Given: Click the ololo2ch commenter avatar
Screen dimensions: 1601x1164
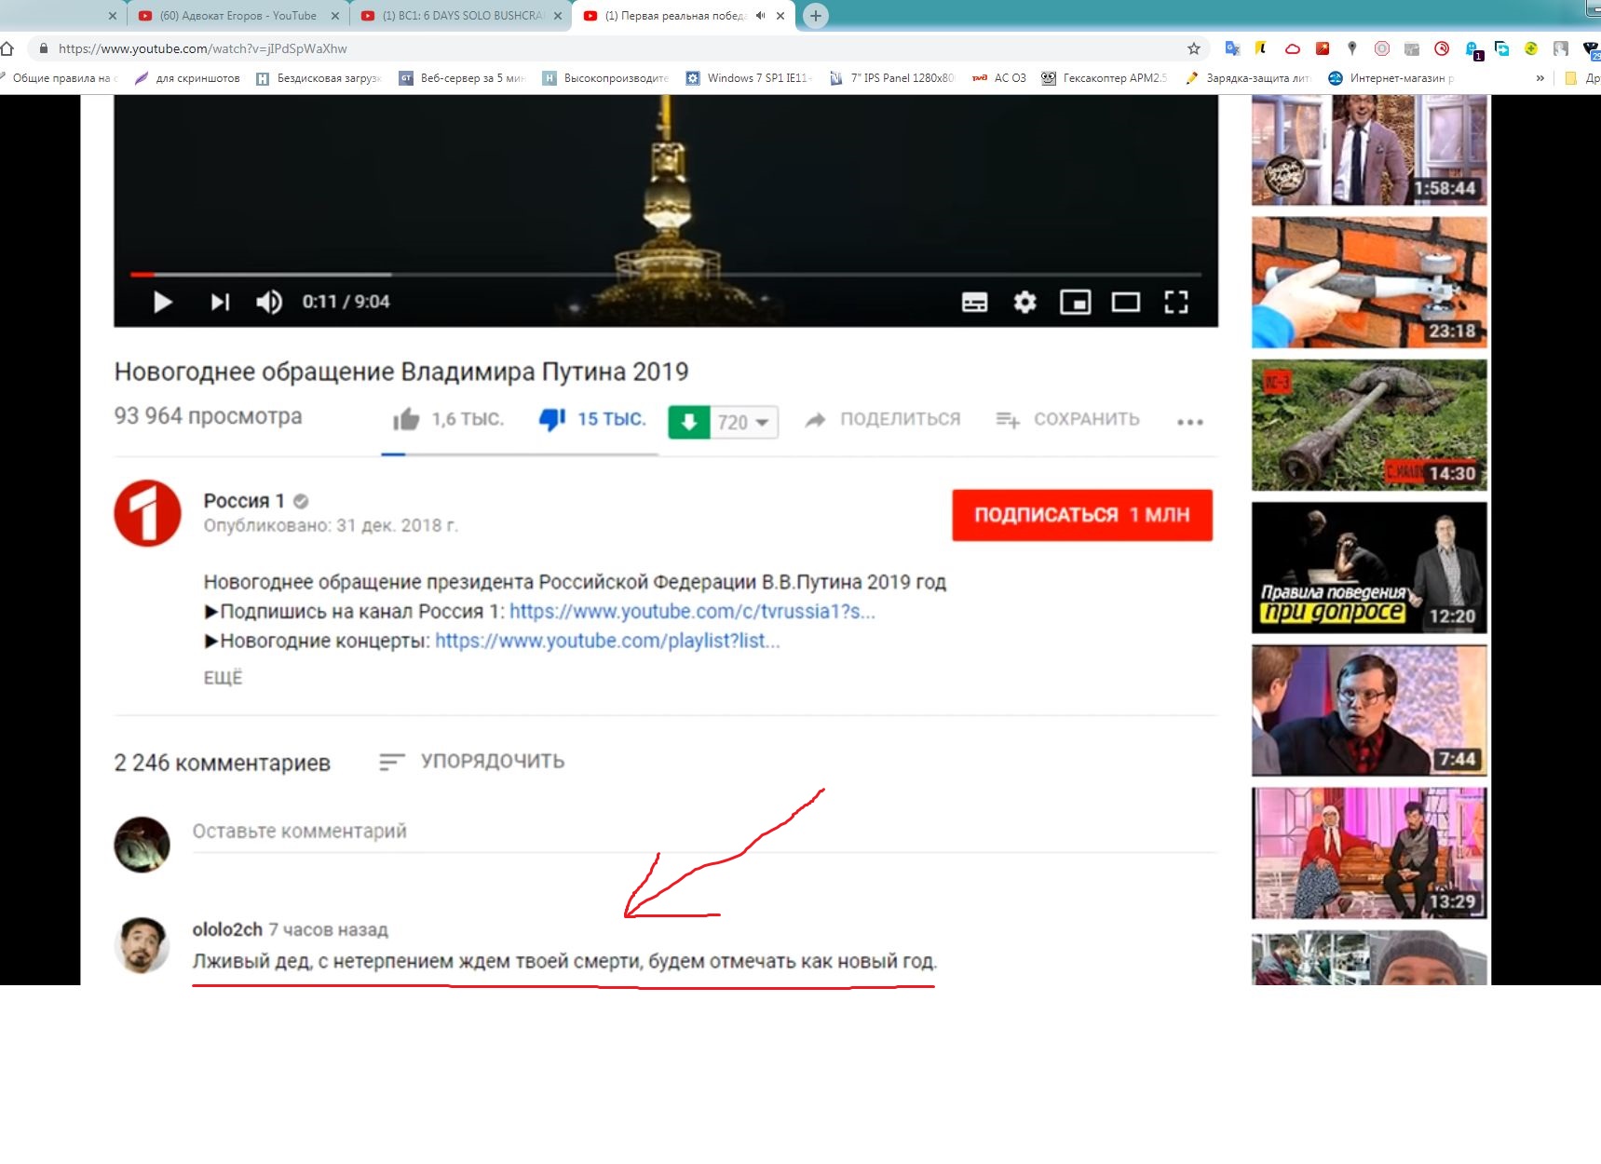Looking at the screenshot, I should tap(142, 945).
